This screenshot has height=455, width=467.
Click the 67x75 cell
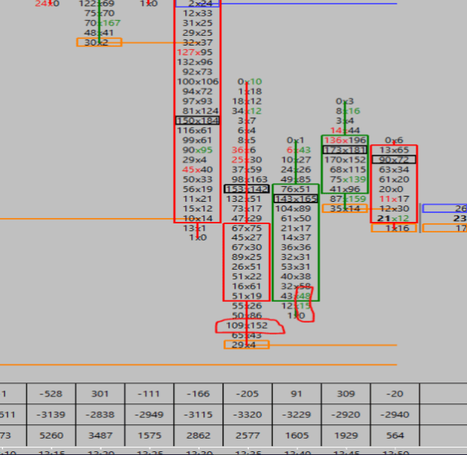[x=247, y=228]
